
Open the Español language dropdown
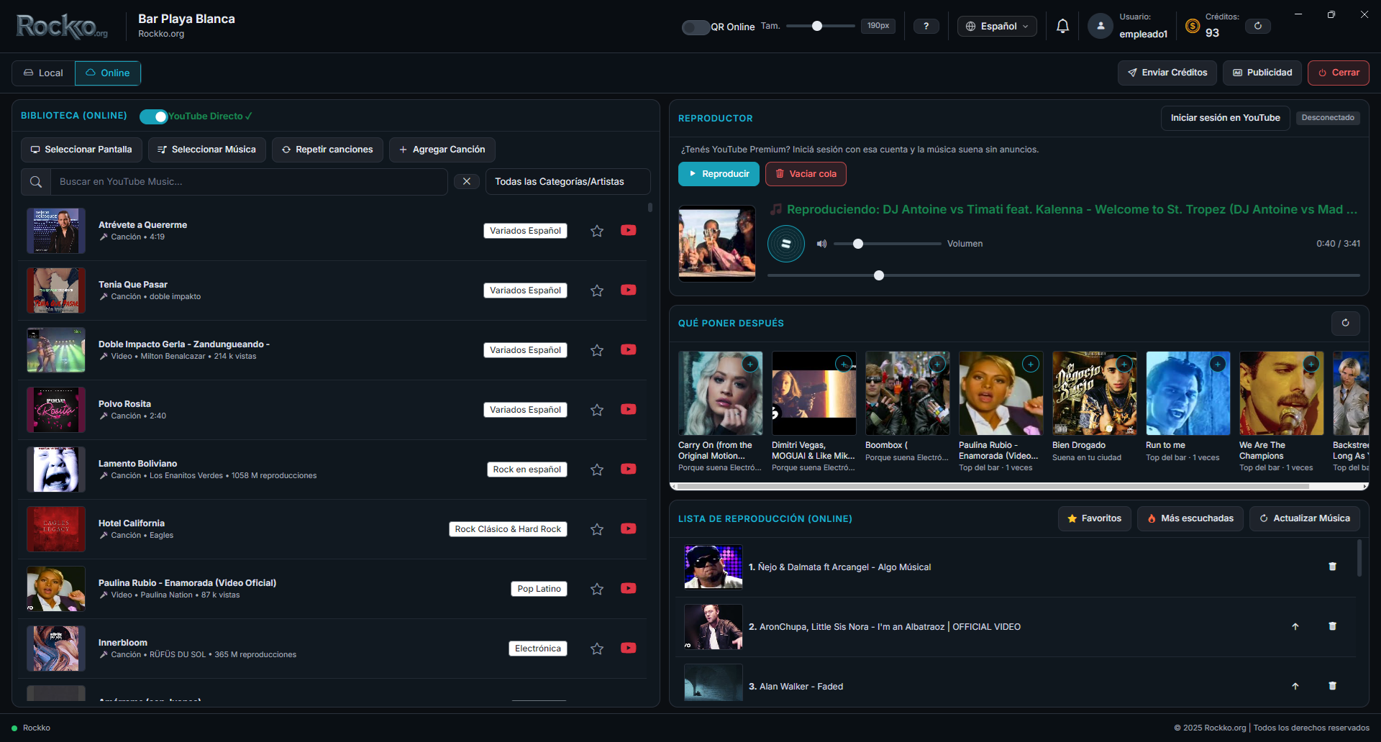coord(997,27)
